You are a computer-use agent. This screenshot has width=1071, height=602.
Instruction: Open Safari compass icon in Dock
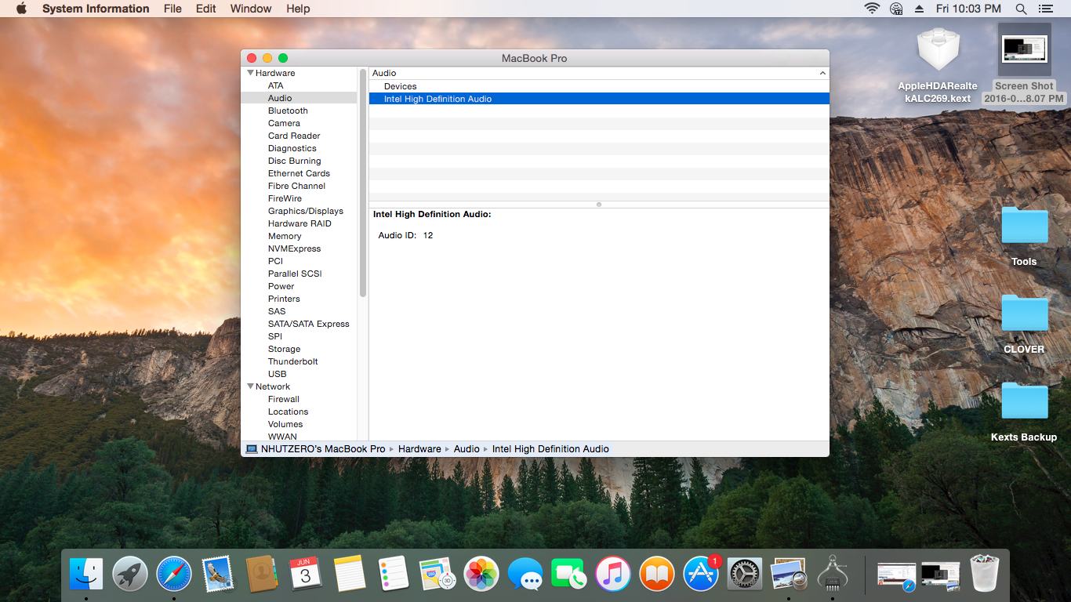tap(174, 574)
